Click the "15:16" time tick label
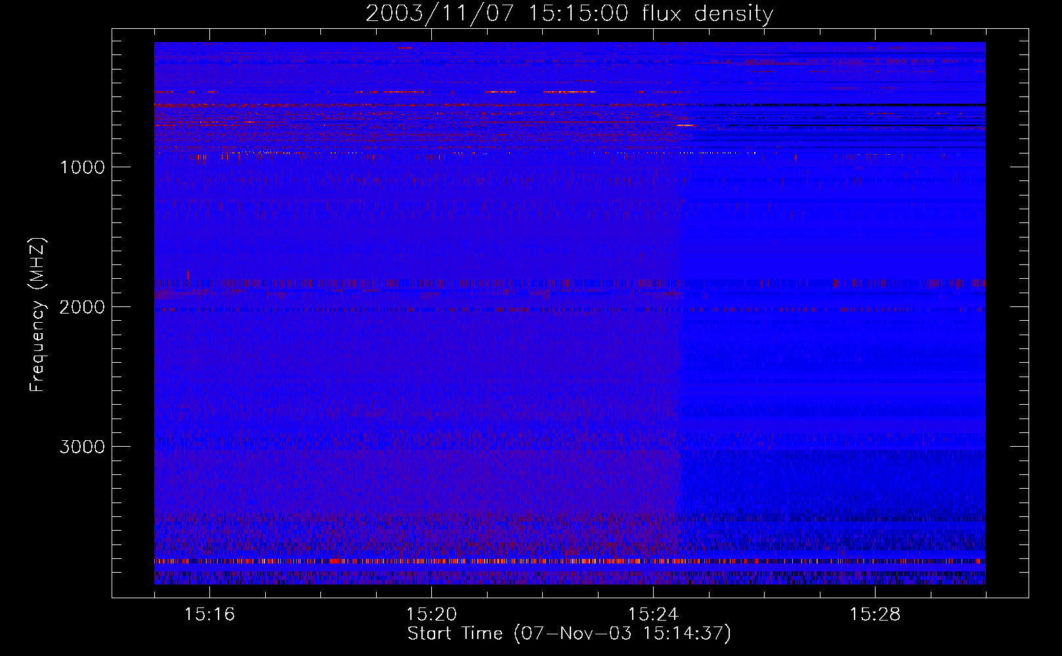 coord(209,615)
